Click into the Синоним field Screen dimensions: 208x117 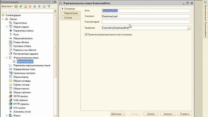(x=146, y=16)
